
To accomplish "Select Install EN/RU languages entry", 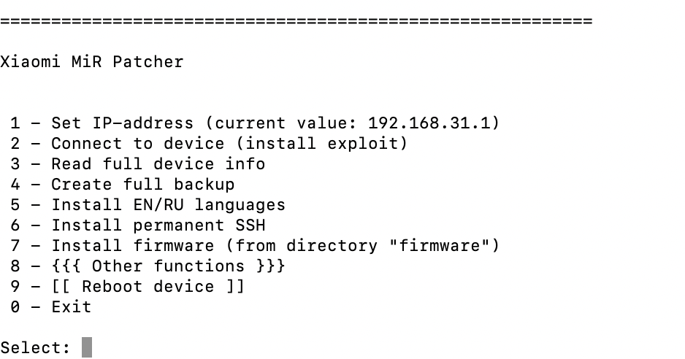I will (168, 205).
